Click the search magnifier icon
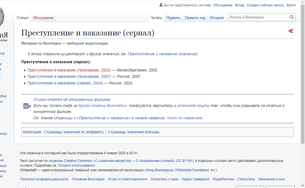The width and height of the screenshot is (305, 188). (x=292, y=17)
